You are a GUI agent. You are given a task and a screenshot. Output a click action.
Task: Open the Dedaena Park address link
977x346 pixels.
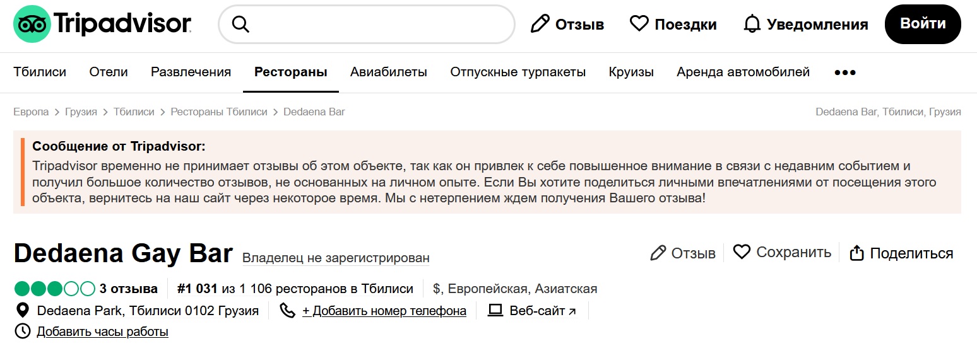[x=148, y=311]
